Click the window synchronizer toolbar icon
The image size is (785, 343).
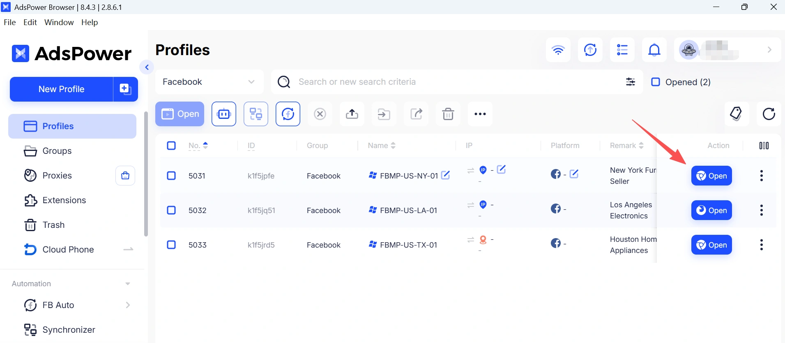point(256,114)
